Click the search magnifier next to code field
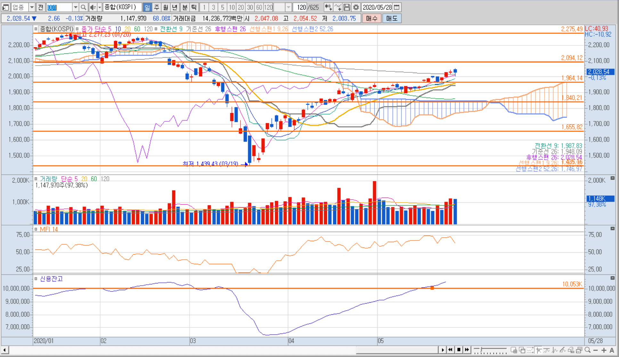 point(83,7)
